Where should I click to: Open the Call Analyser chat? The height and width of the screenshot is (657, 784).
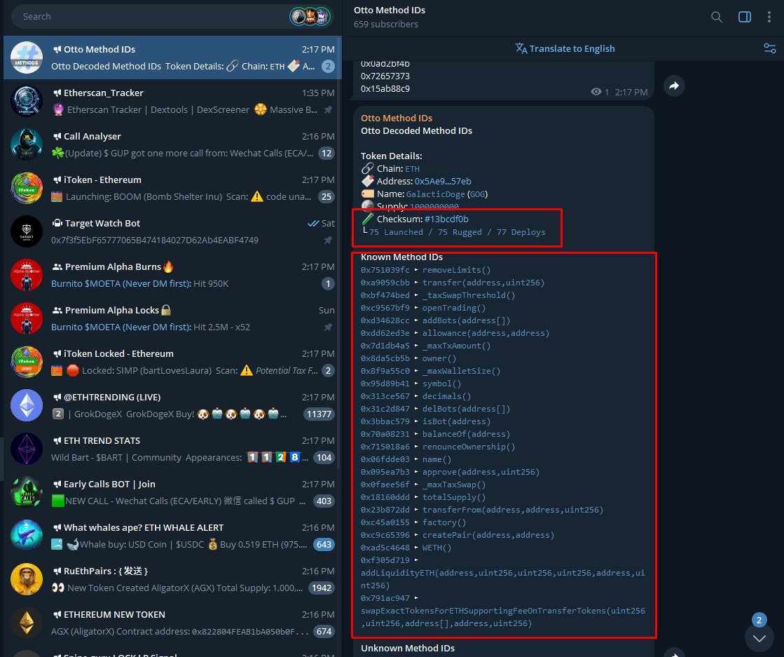tap(172, 144)
